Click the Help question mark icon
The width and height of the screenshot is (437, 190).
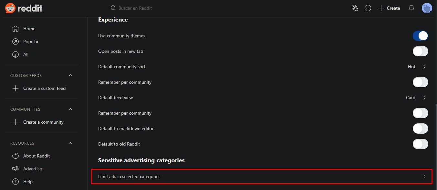(15, 182)
